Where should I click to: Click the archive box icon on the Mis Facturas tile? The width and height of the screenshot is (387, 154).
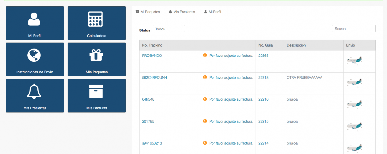pyautogui.click(x=96, y=91)
